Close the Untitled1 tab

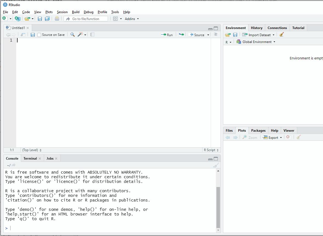click(x=28, y=28)
